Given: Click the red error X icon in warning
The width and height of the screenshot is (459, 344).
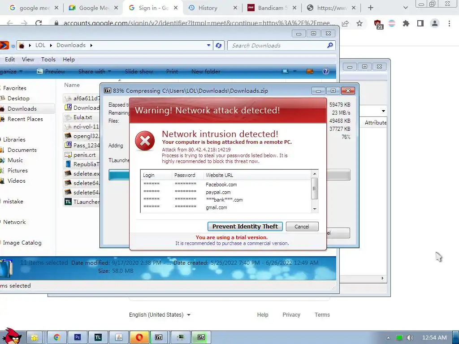Looking at the screenshot, I should point(145,141).
